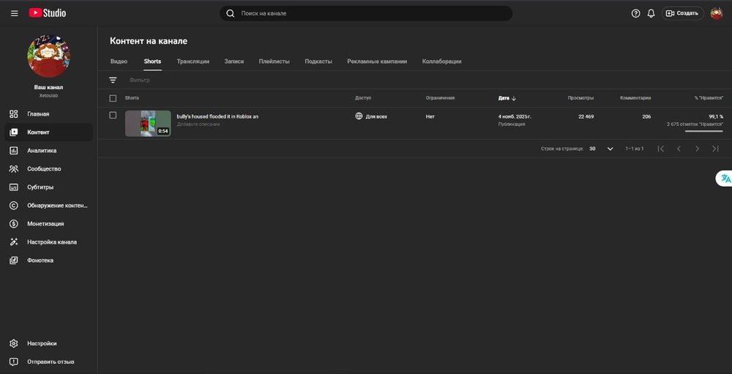Click the Настройка канала wand icon
732x374 pixels.
(x=13, y=242)
